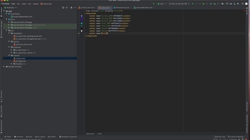Click Collapse All icon in Project panel
The image size is (250, 140).
[67, 8]
